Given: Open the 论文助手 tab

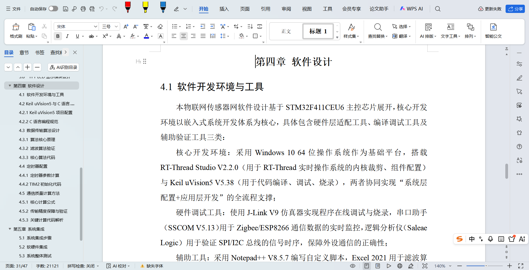Looking at the screenshot, I should point(379,9).
